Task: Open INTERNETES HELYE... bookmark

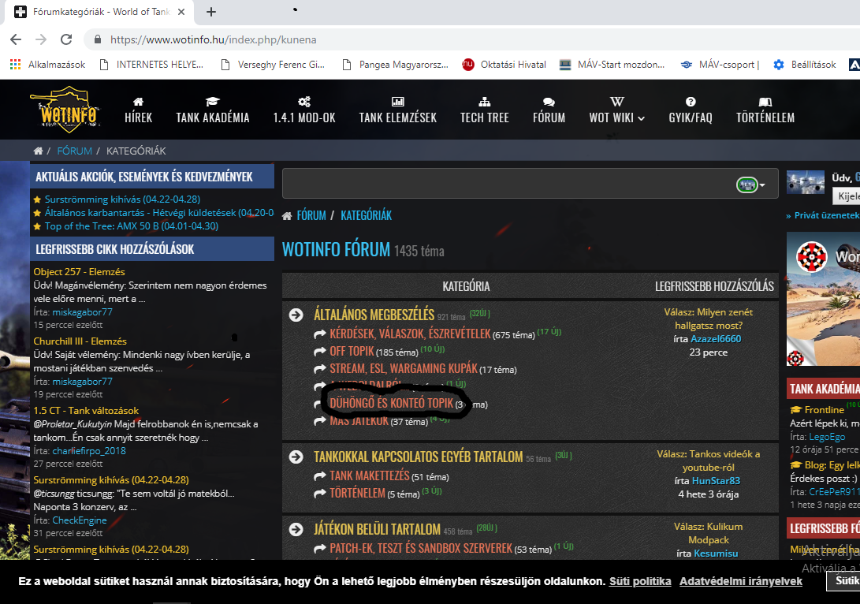Action: pyautogui.click(x=151, y=65)
